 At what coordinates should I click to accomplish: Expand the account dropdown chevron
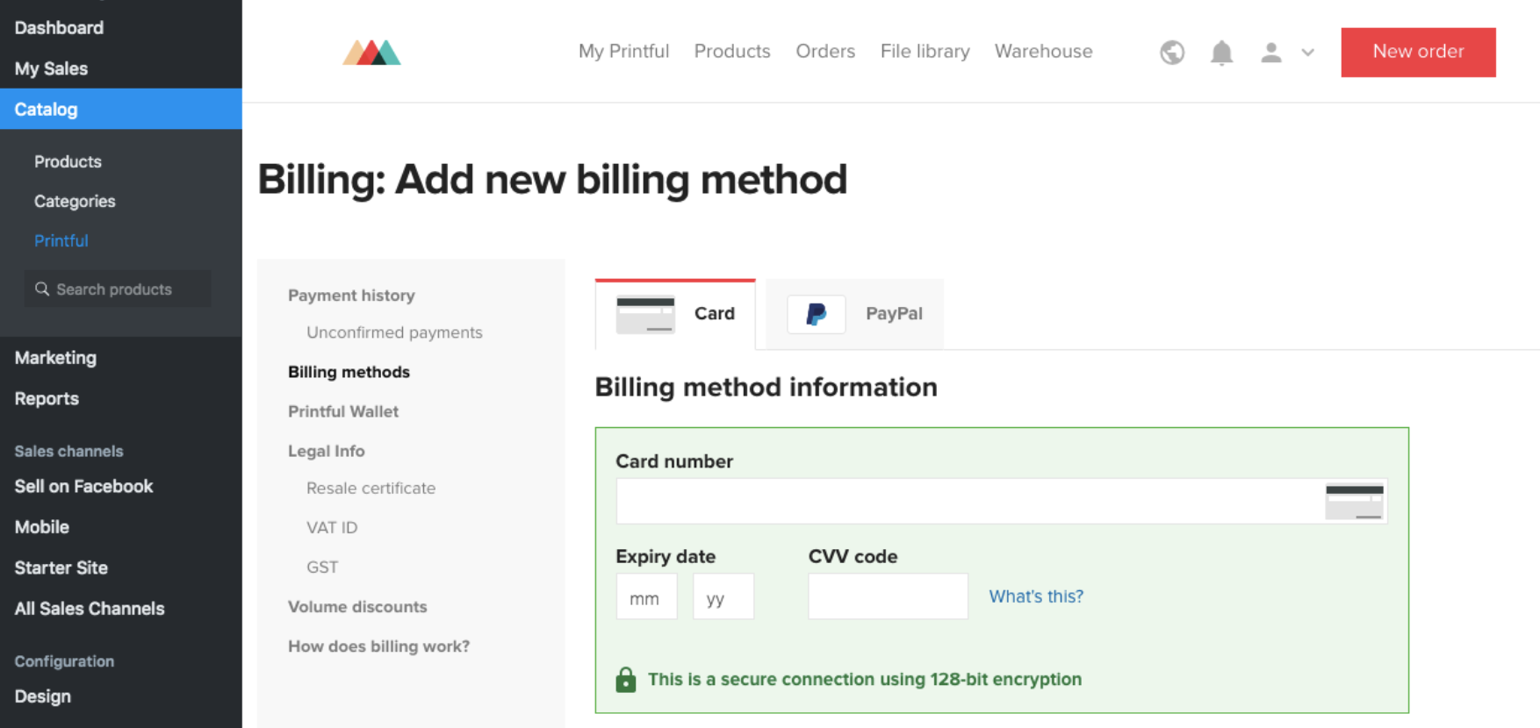coord(1307,53)
